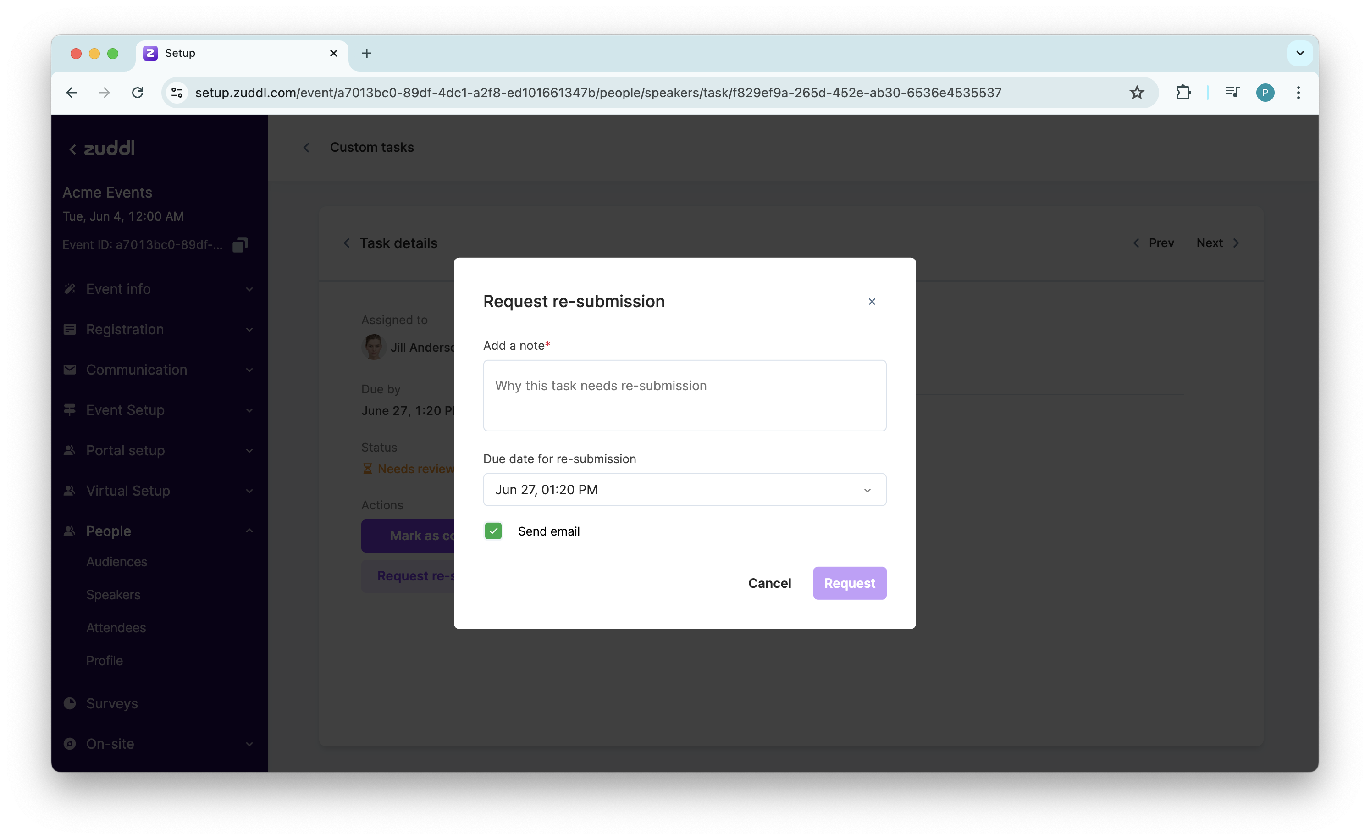The image size is (1370, 840).
Task: Open the browser extensions puzzle icon
Action: click(x=1182, y=92)
